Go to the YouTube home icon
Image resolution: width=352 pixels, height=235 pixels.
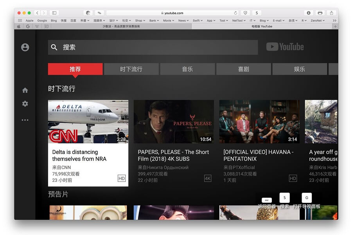coord(25,90)
